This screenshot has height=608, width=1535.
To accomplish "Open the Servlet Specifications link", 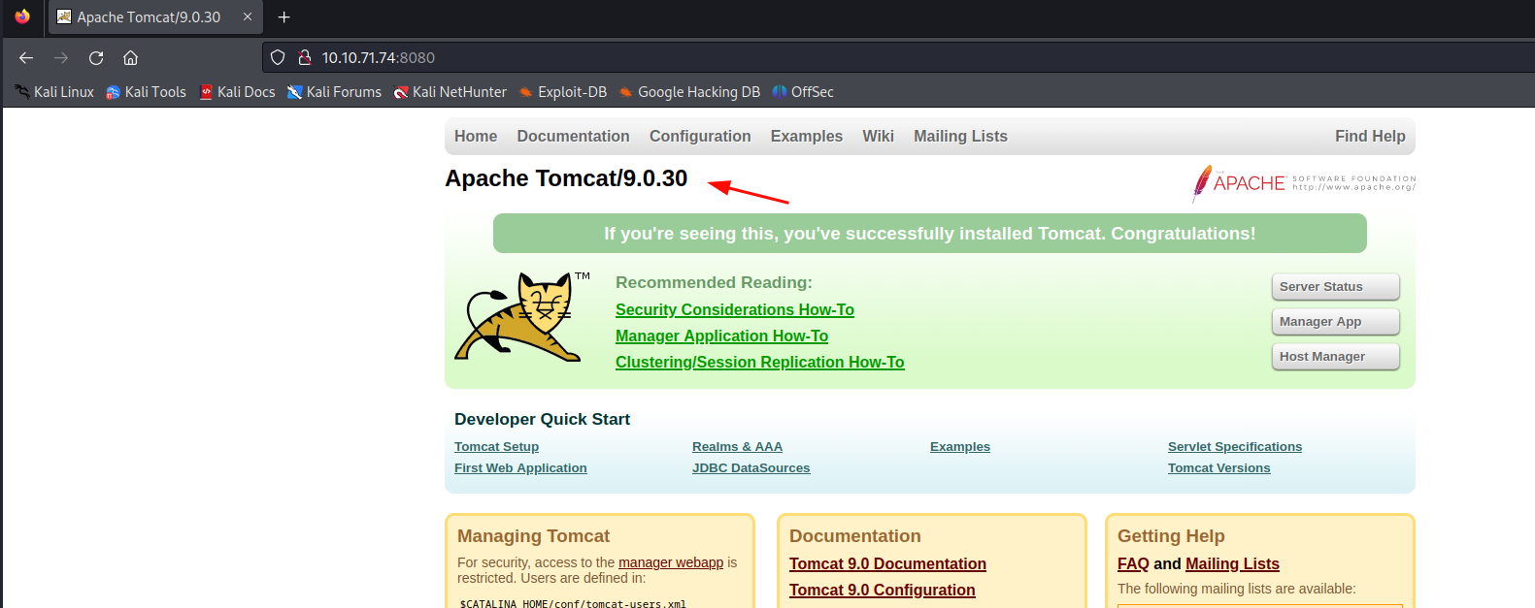I will (x=1235, y=447).
